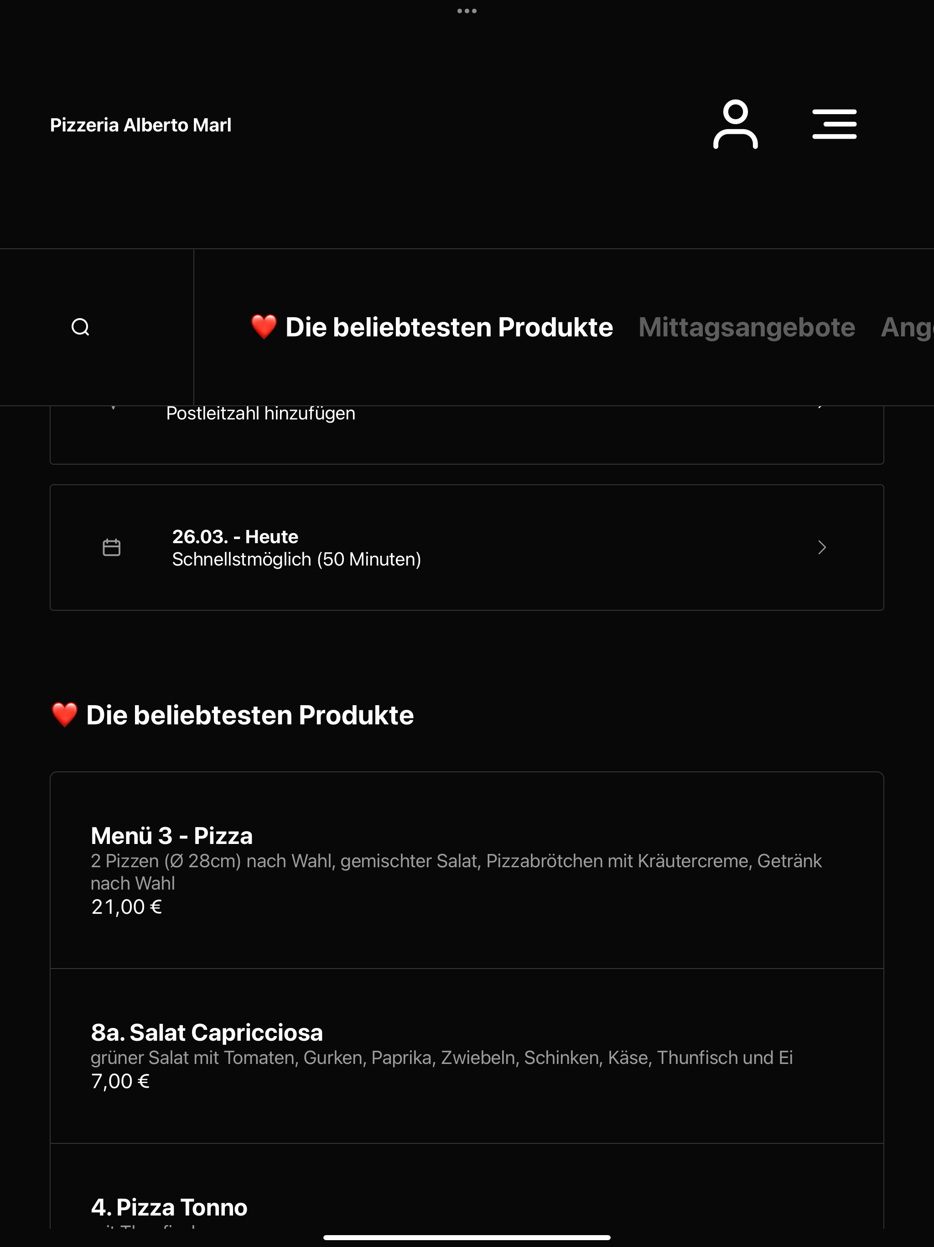Tap the home indicator bar at bottom
The image size is (934, 1247).
(467, 1237)
